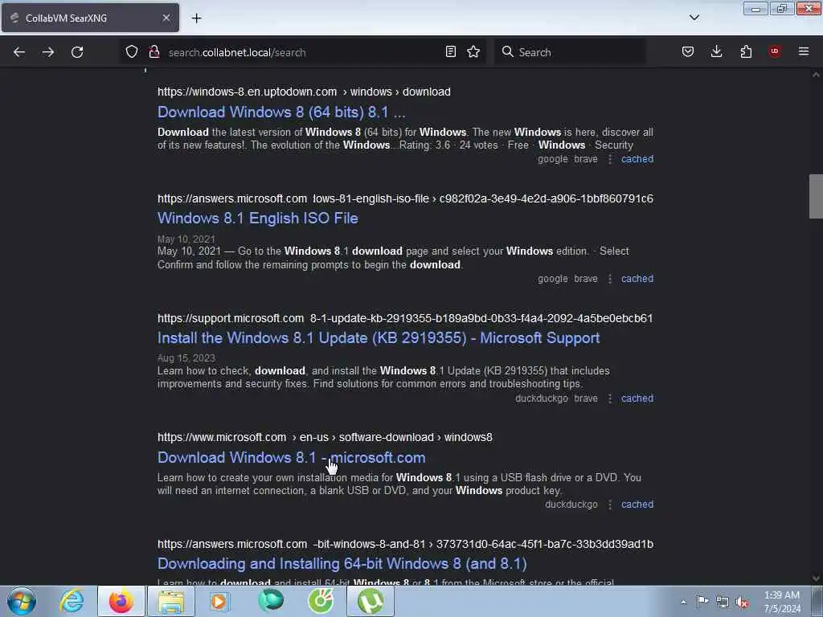This screenshot has height=617, width=823.
Task: Toggle reader view icon in address bar
Action: [x=450, y=51]
